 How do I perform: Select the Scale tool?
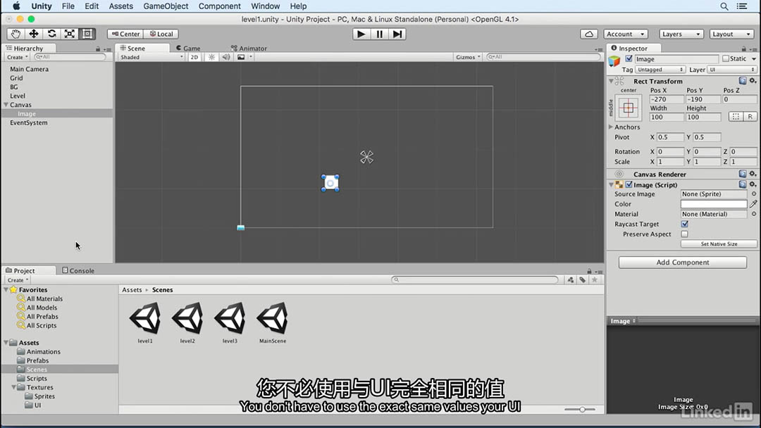coord(69,34)
